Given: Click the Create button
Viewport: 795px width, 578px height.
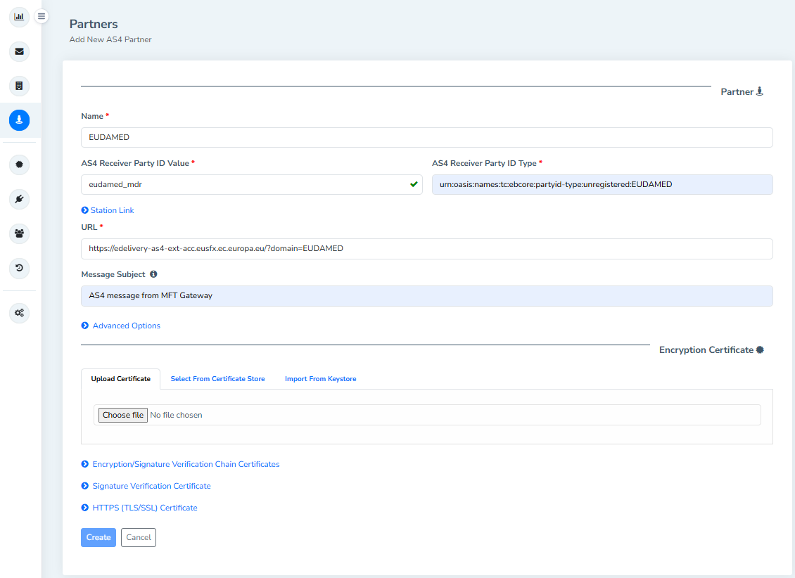Looking at the screenshot, I should tap(98, 537).
